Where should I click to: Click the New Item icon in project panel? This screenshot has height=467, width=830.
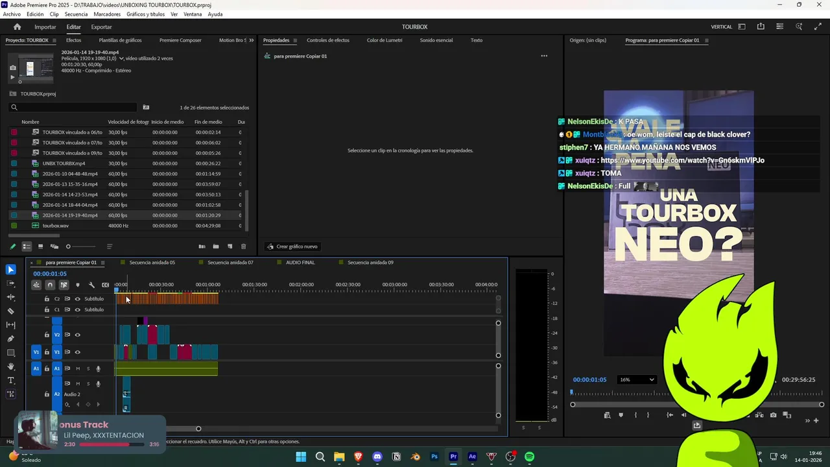pos(230,246)
